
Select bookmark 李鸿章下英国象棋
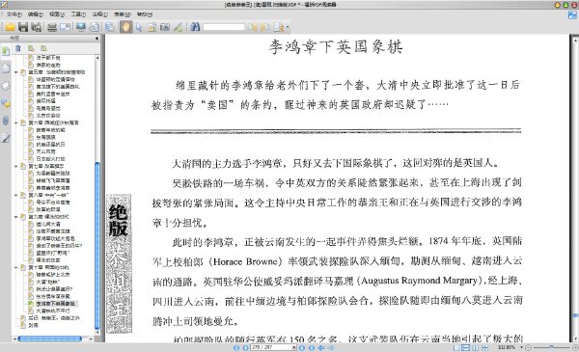tap(55, 304)
